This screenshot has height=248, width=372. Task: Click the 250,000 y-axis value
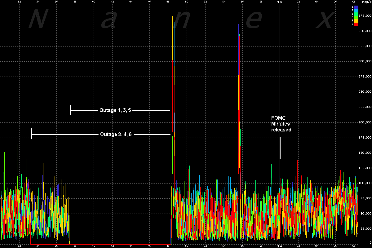coord(365,92)
